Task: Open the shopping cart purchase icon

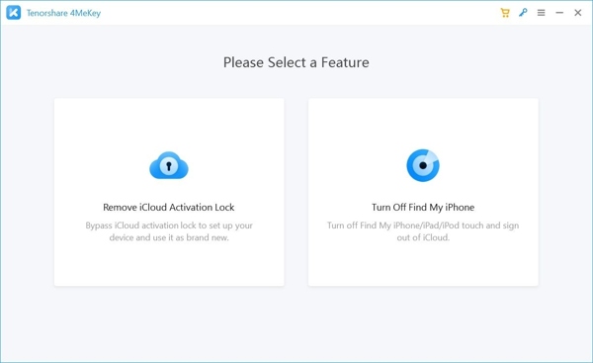Action: [505, 13]
